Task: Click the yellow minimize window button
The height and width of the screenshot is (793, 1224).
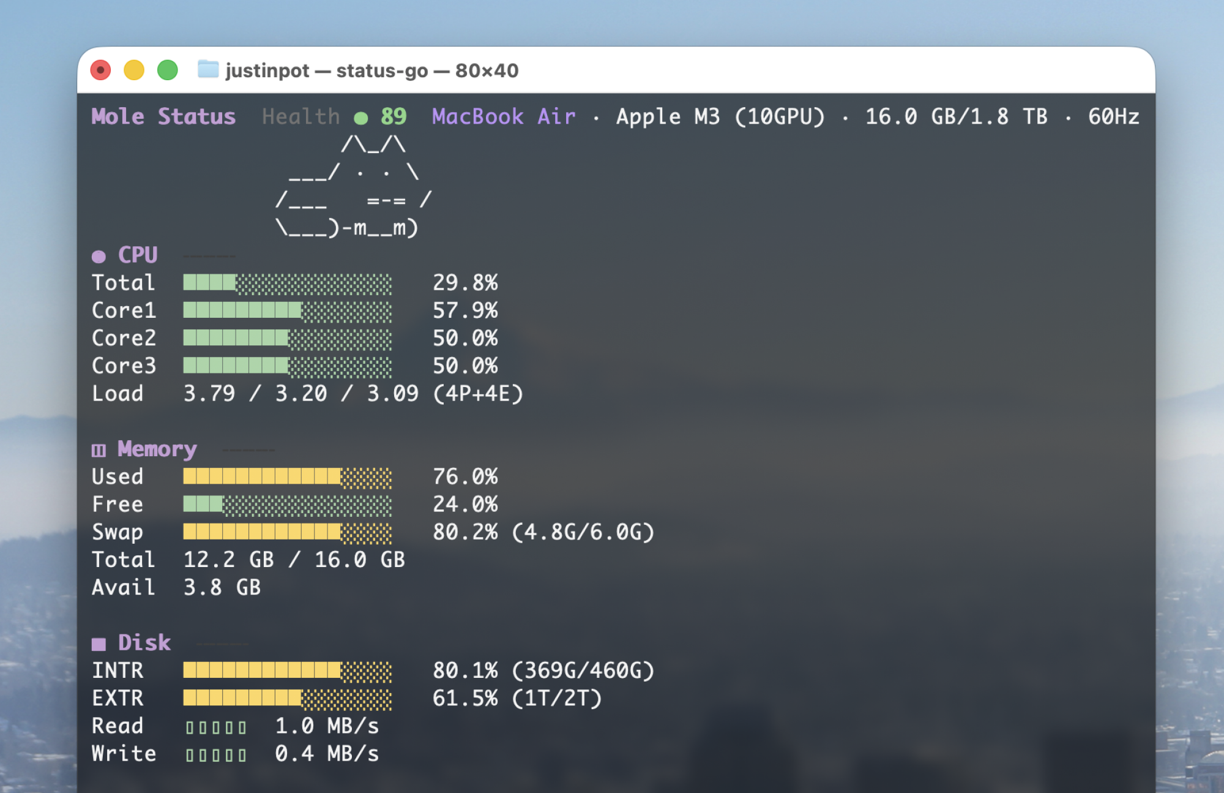Action: click(x=134, y=70)
